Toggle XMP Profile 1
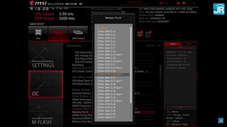Screen dimensions: 227x127 click(58, 34)
